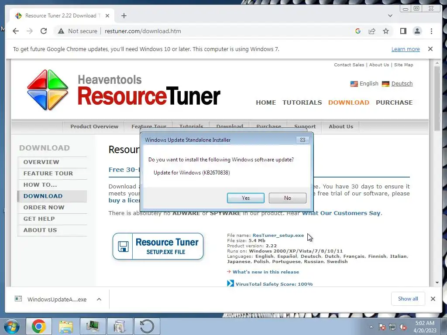Close the Windows Update Standalone Installer dialog
The image size is (447, 335).
click(303, 140)
